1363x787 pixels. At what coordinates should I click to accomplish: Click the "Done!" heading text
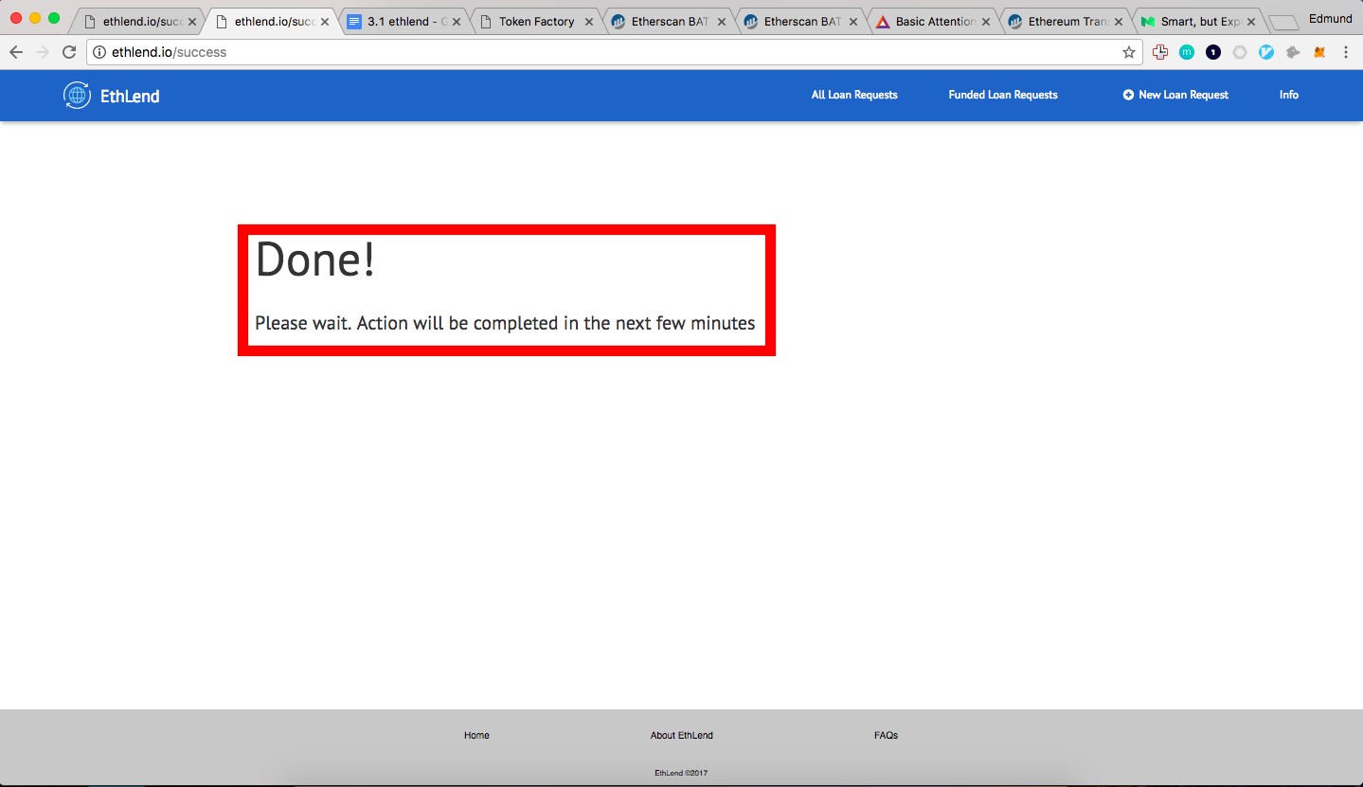click(x=315, y=259)
